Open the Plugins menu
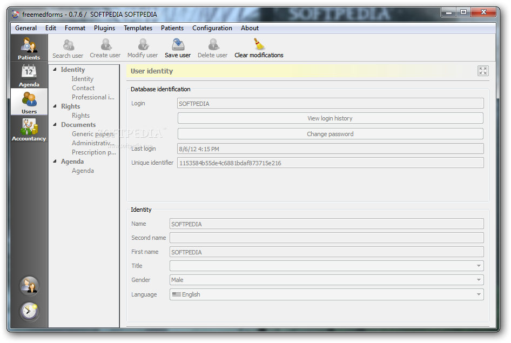This screenshot has height=343, width=511. [104, 28]
